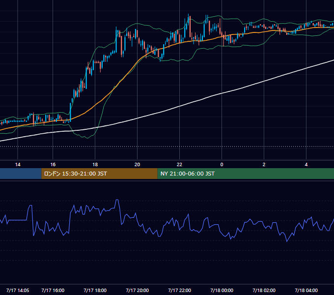Screen dimensions: 334x295
Task: Click the 4 hour label on time axis
Action: click(x=306, y=165)
